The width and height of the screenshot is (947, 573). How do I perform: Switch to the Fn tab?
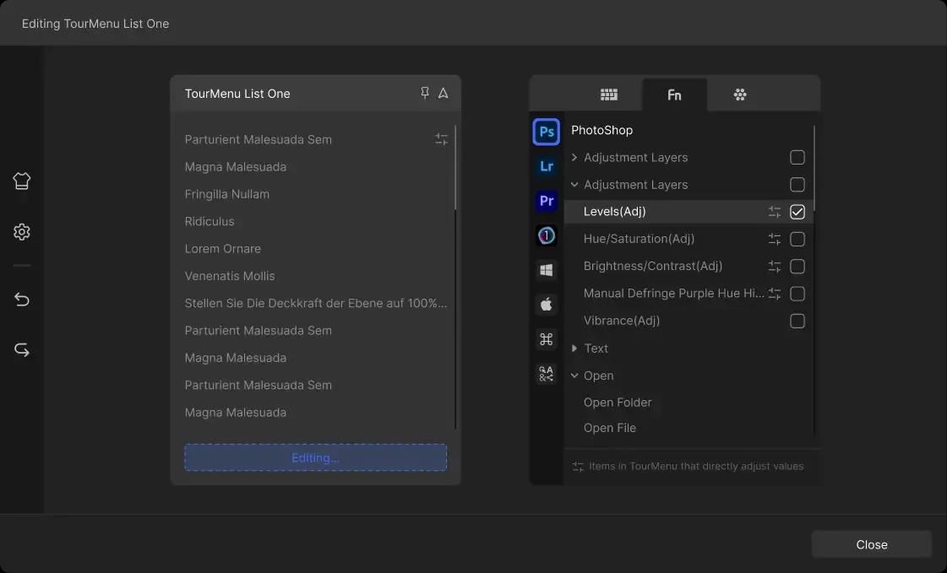click(x=674, y=95)
